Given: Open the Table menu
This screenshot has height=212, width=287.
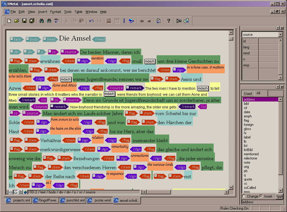Looking at the screenshot, I should coord(78,12).
